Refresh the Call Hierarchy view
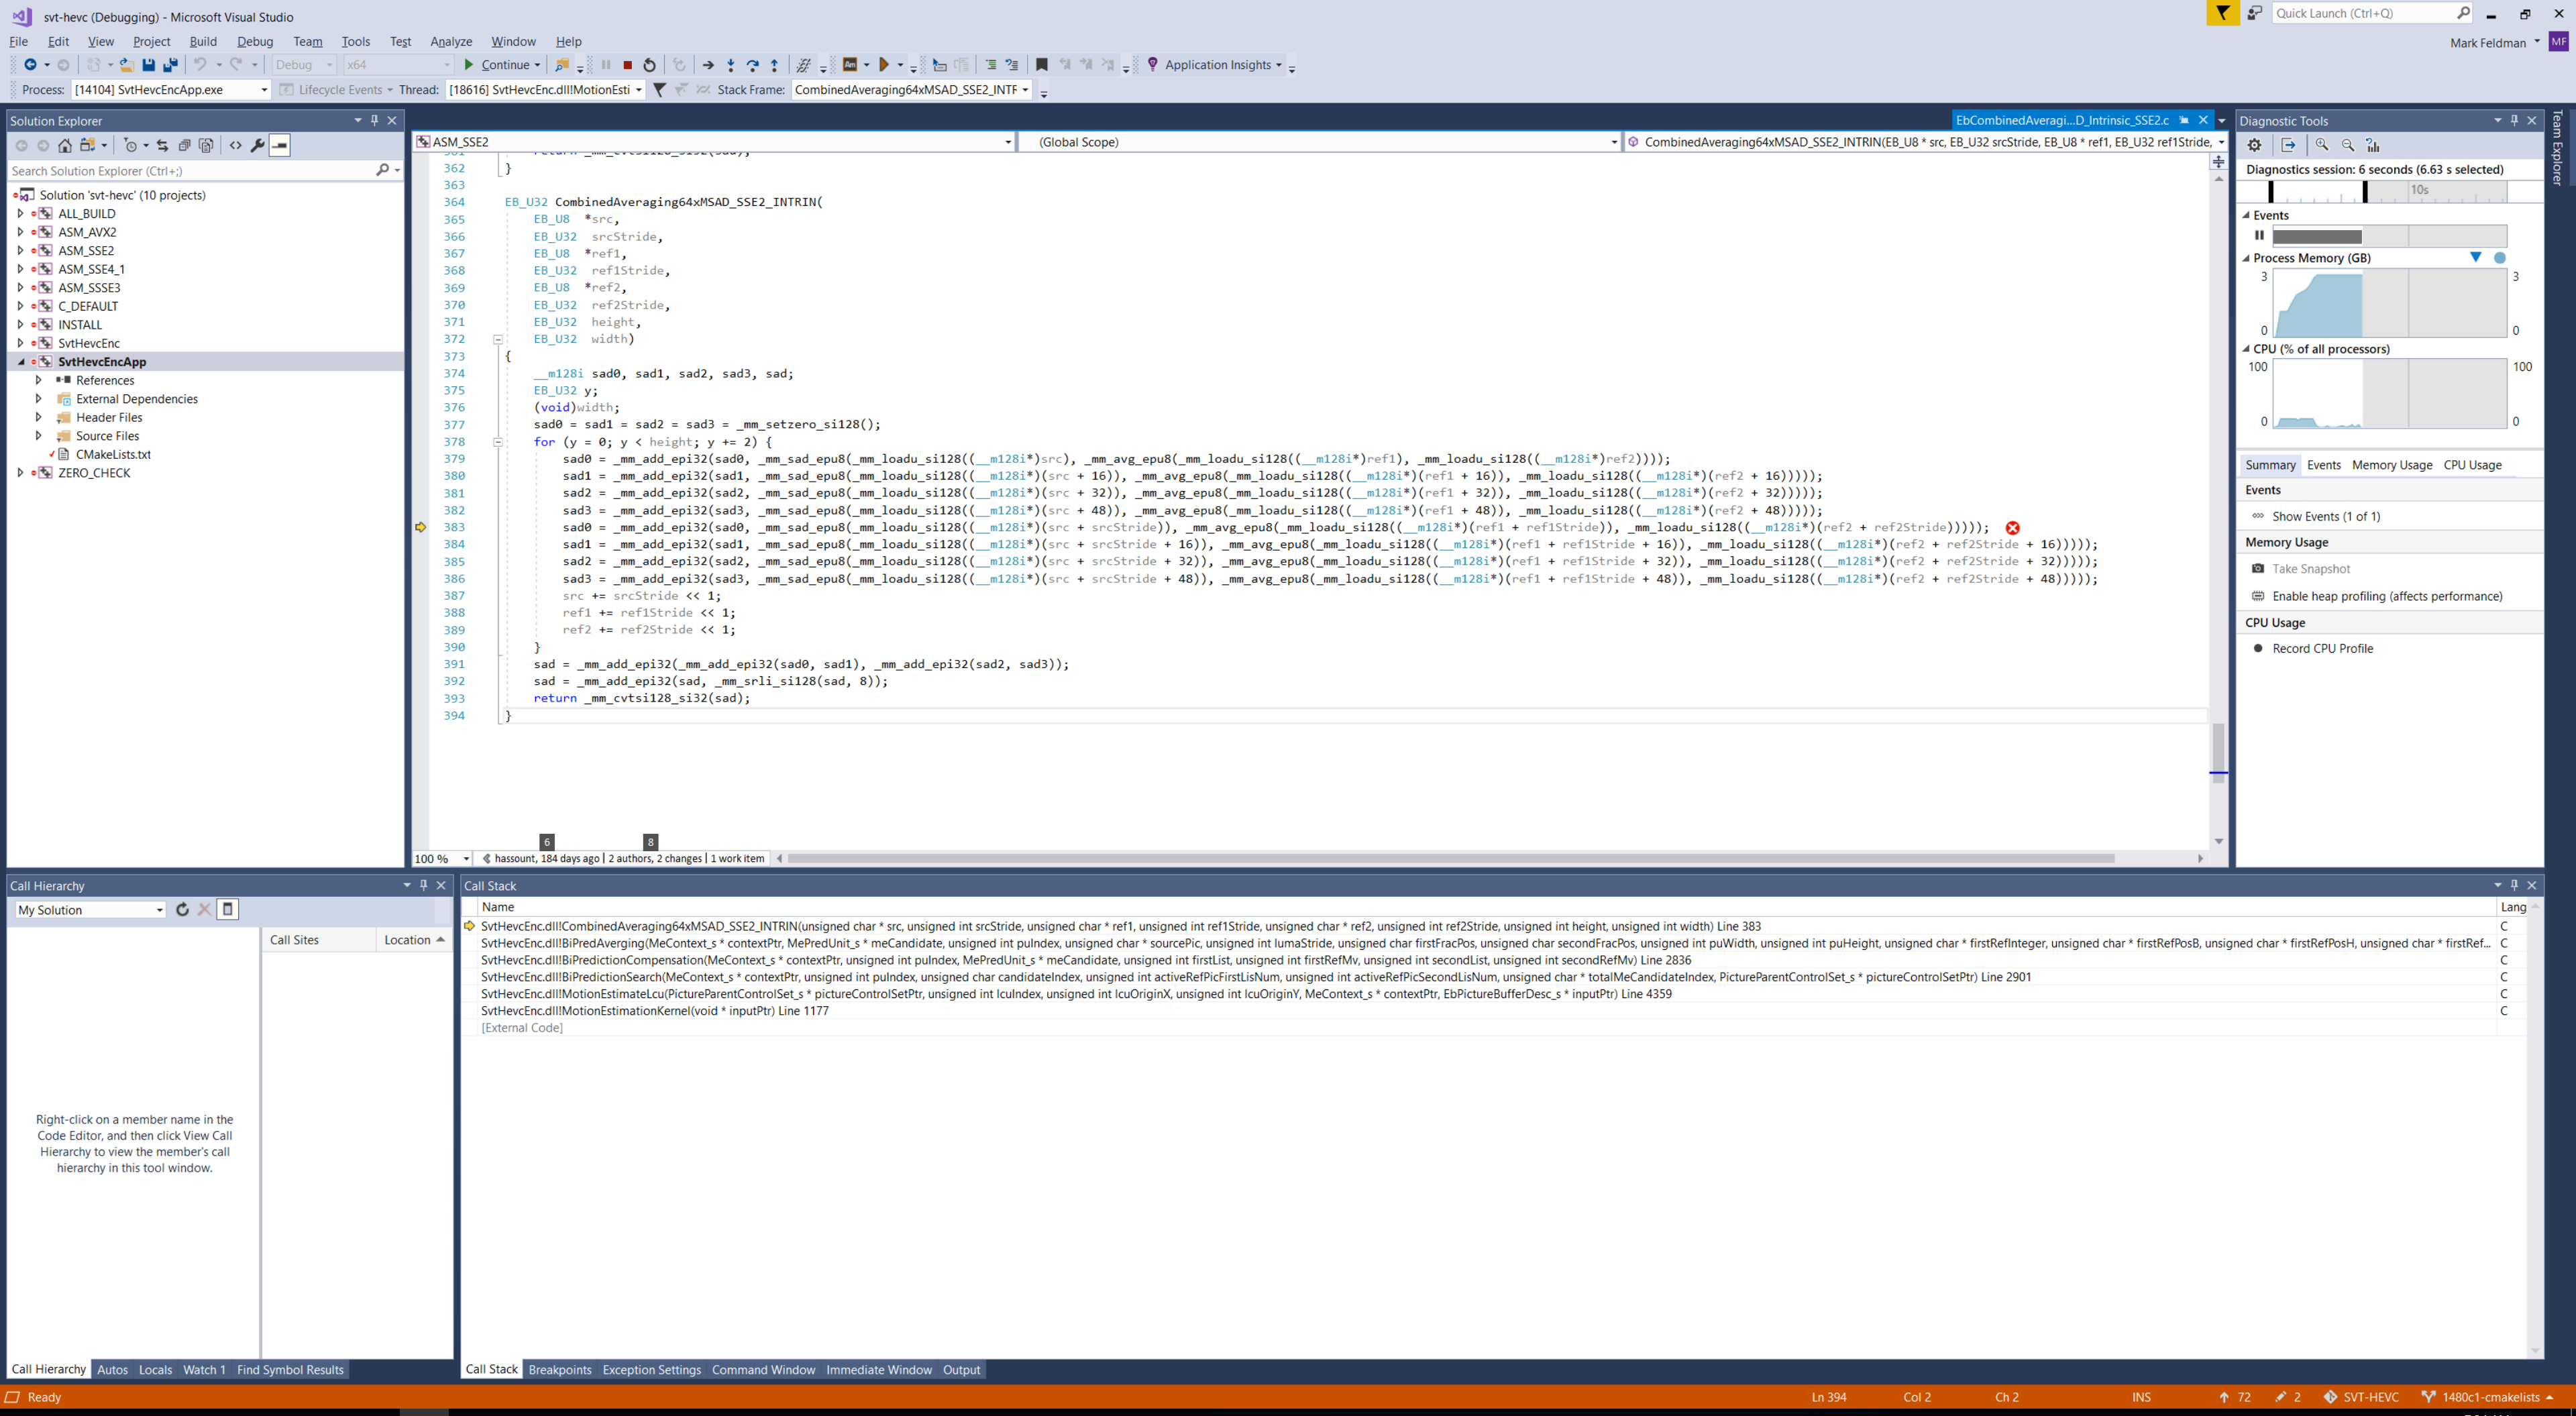2576x1416 pixels. point(182,909)
